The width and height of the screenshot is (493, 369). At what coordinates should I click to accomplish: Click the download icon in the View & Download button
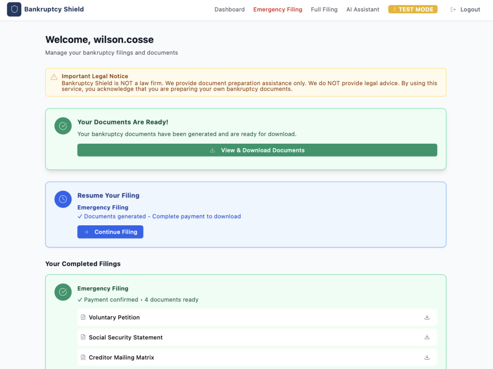click(x=212, y=150)
